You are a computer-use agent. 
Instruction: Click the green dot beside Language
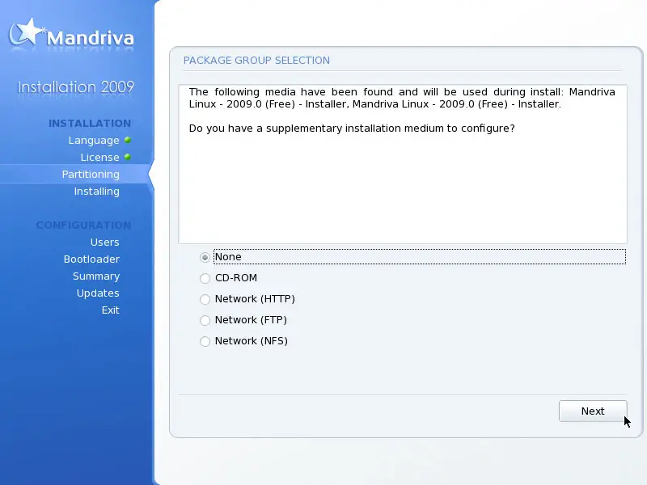tap(128, 140)
